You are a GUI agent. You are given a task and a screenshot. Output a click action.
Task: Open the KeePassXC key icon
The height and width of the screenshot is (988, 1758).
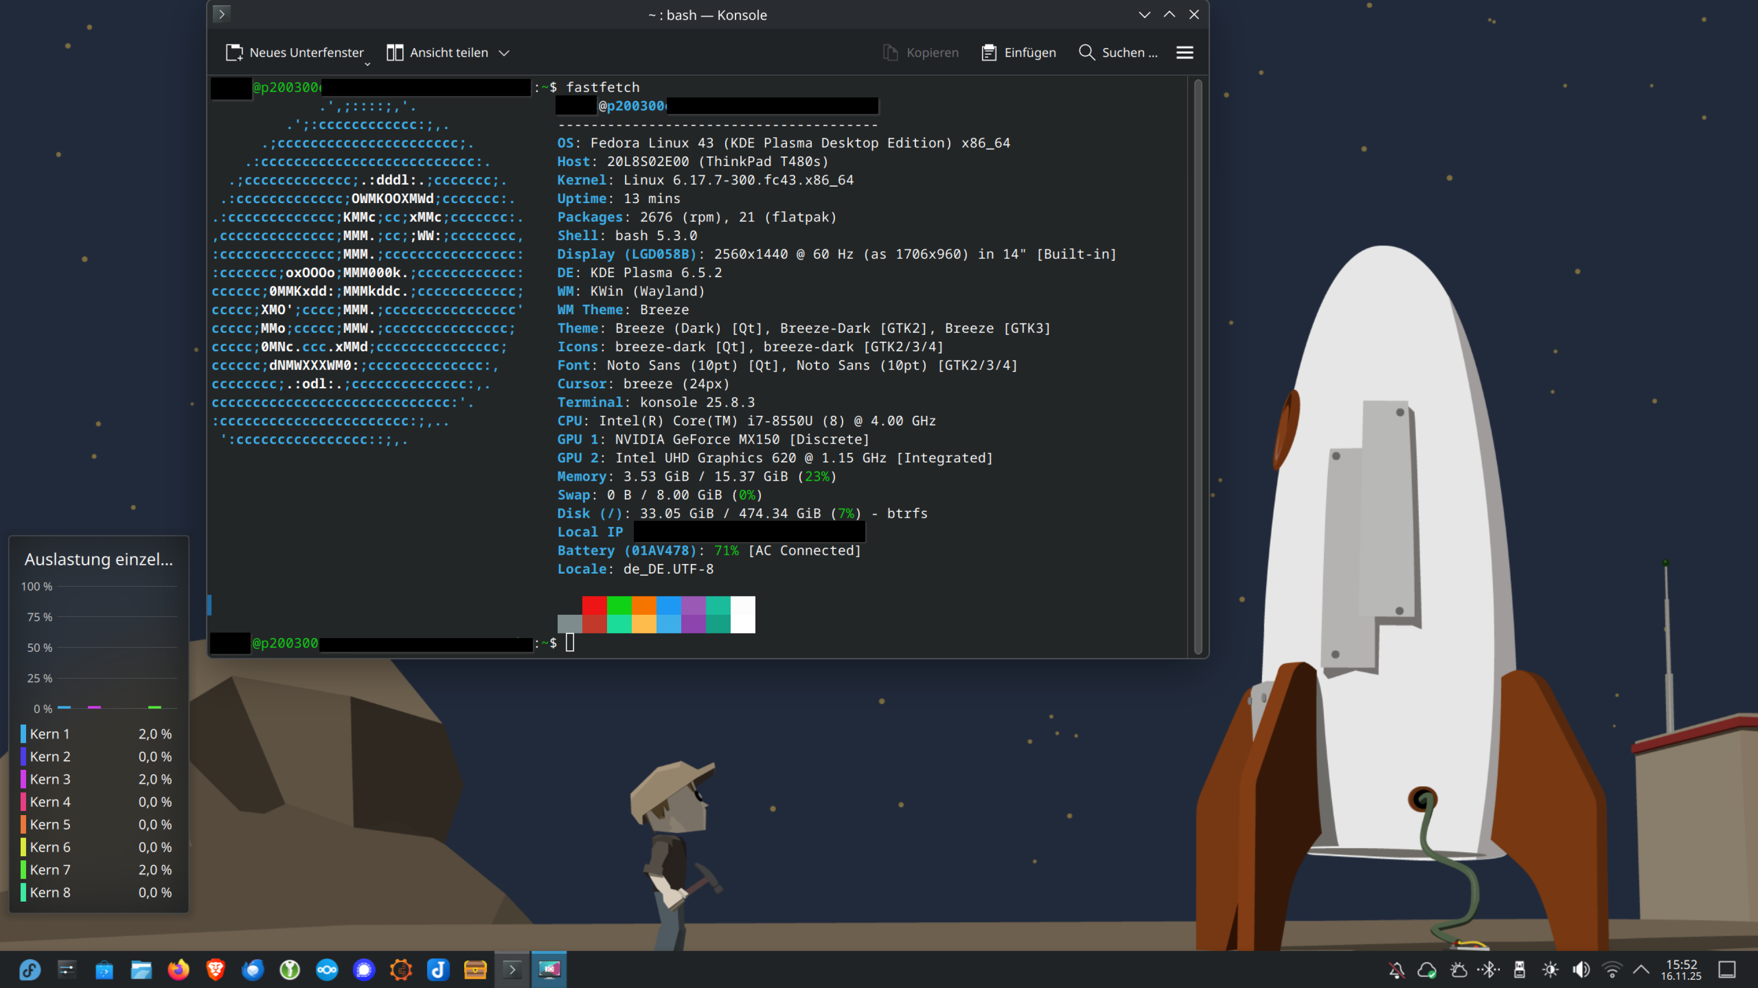point(290,969)
